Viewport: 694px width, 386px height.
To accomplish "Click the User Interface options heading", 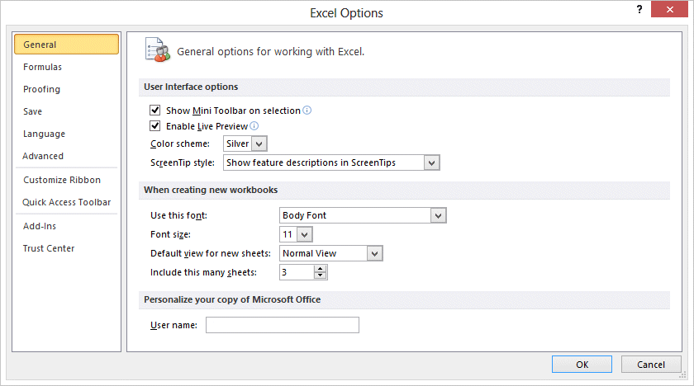I will pos(191,87).
